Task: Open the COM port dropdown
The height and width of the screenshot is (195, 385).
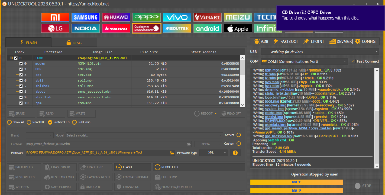Action: [304, 61]
